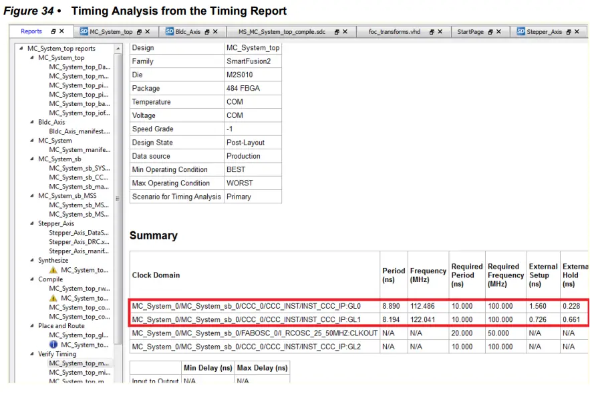The width and height of the screenshot is (590, 396).
Task: Float the MS_MC_System_top_compile.sdc tab
Action: 337,32
